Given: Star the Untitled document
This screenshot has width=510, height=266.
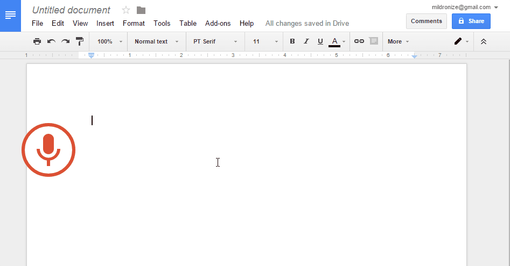Looking at the screenshot, I should tap(126, 10).
